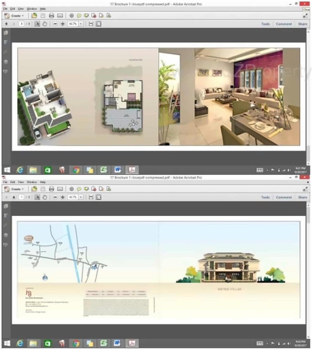Viewport: 312px width, 350px height.
Task: Open the Tools pane
Action: click(265, 24)
